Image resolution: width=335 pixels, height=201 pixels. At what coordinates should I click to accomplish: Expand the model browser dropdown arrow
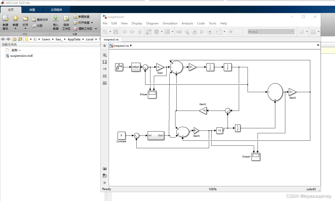pos(318,45)
